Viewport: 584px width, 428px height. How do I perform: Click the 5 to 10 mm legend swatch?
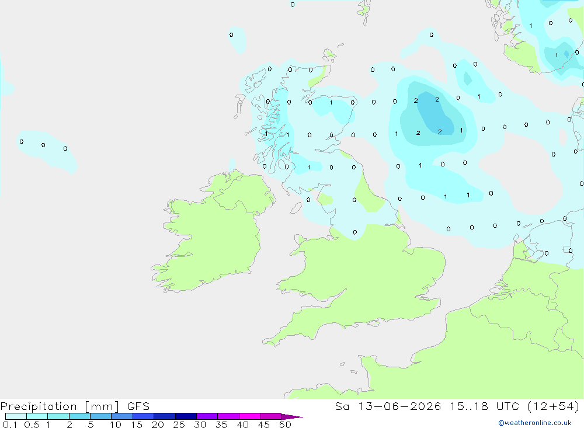pyautogui.click(x=101, y=416)
